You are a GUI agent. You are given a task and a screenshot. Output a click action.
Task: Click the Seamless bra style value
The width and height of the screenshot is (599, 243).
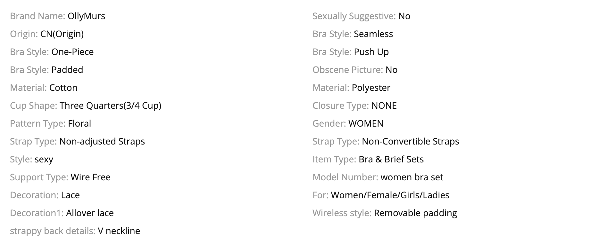pyautogui.click(x=373, y=34)
